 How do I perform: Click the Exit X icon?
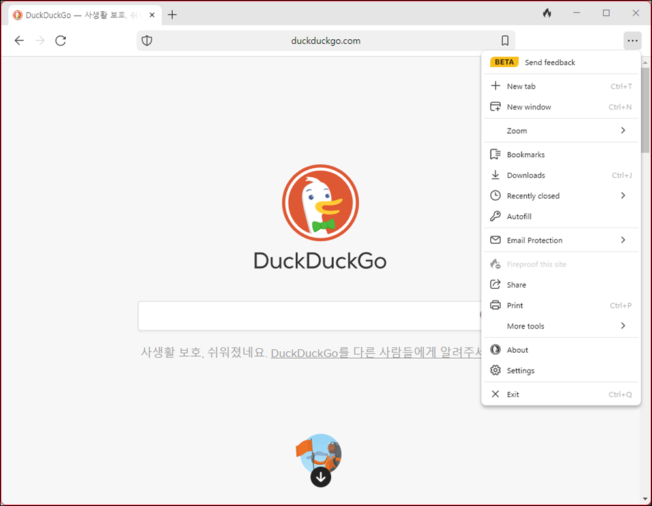496,394
